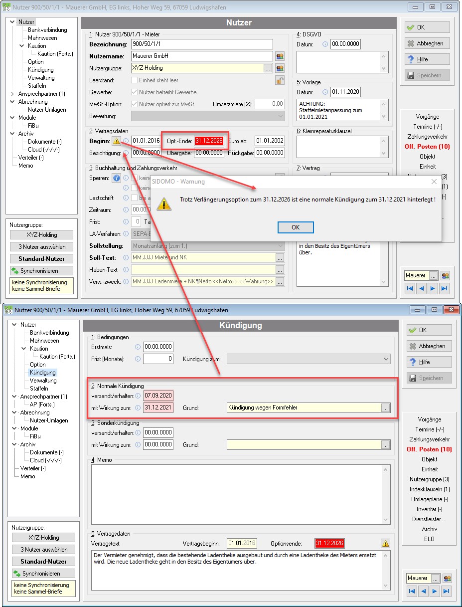Click the yellow warning icon beside Beginn
This screenshot has height=607, width=462.
[x=116, y=141]
